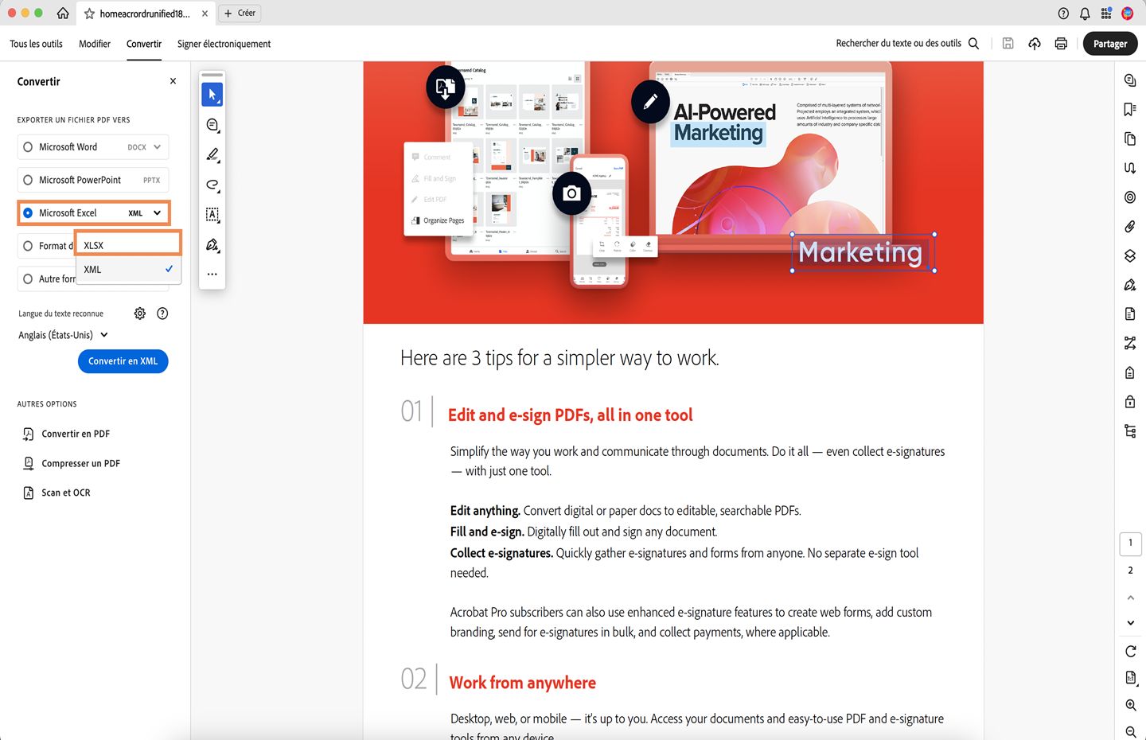Viewport: 1146px width, 740px height.
Task: Open the attachments panel
Action: click(1130, 226)
